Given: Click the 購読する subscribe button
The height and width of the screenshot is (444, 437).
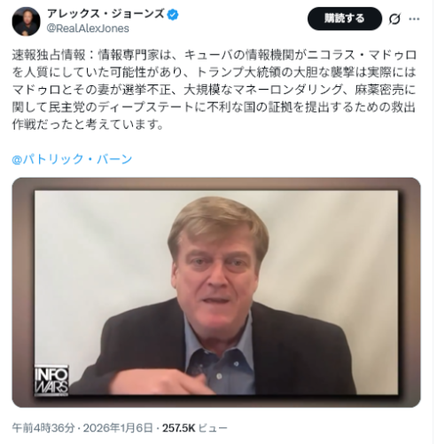Looking at the screenshot, I should pyautogui.click(x=344, y=19).
